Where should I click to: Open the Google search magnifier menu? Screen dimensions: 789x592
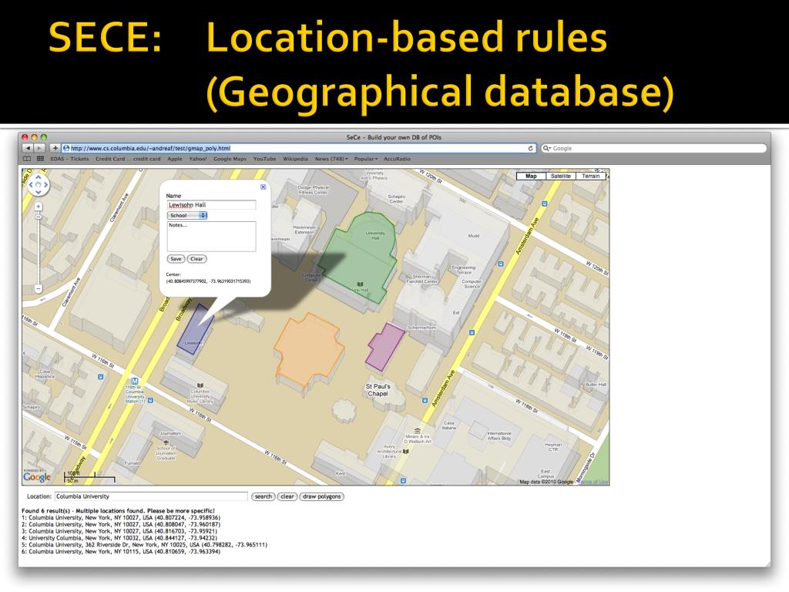pos(547,149)
